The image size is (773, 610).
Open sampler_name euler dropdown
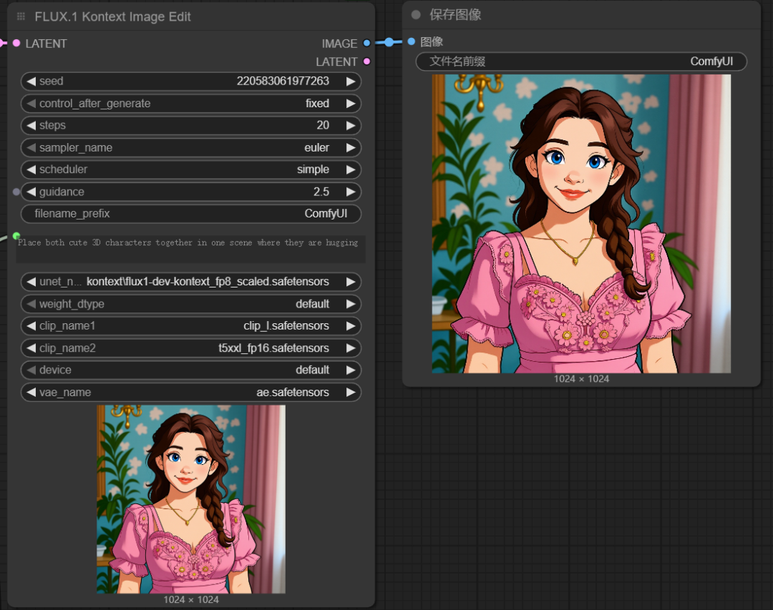pos(191,147)
